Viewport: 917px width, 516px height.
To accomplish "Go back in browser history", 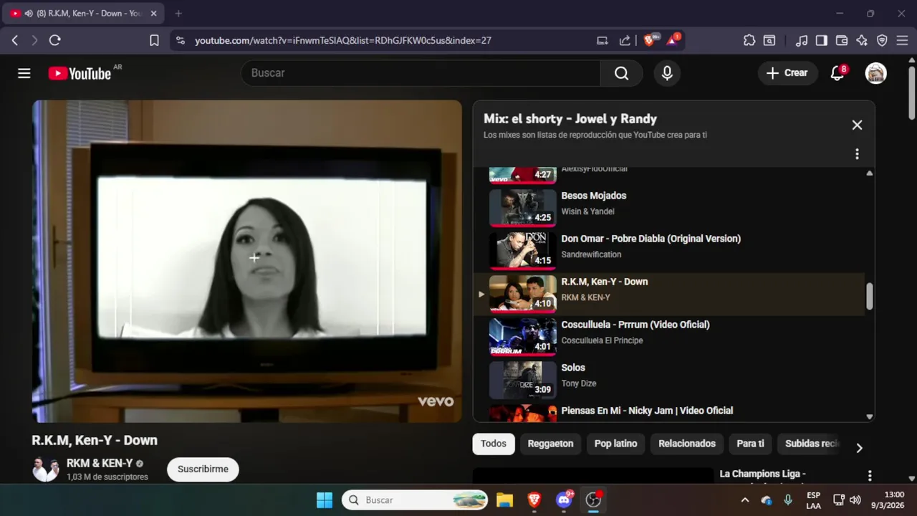I will pos(15,41).
